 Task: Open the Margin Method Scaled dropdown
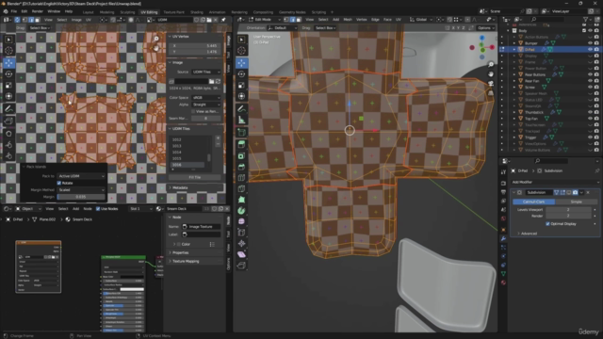pos(81,190)
